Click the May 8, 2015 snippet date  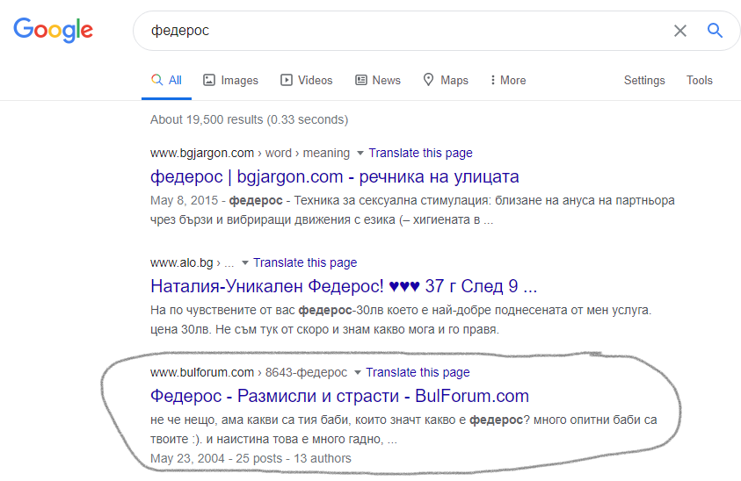pyautogui.click(x=184, y=201)
